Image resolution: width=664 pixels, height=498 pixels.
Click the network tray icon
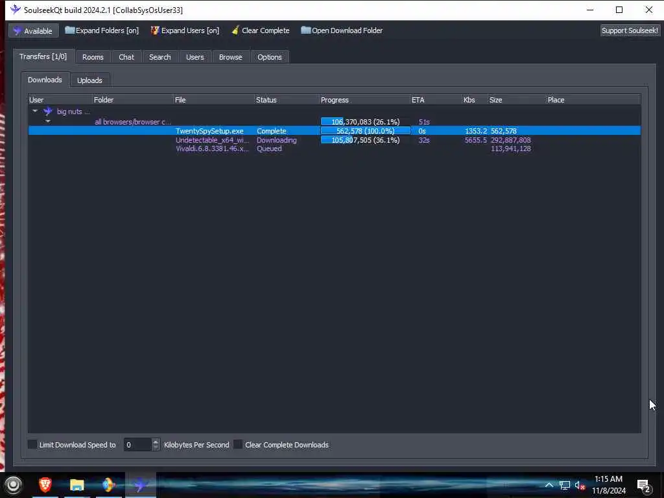[x=565, y=485]
